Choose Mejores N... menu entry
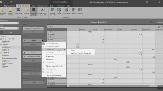163x91 pixels. coord(54,53)
